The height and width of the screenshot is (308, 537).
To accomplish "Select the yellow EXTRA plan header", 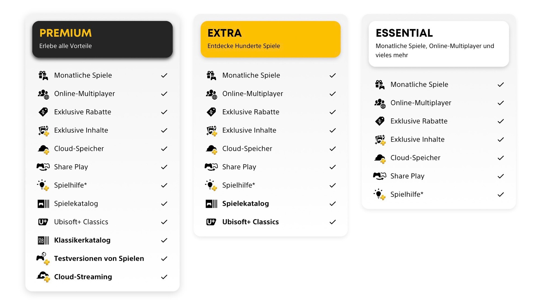I will [270, 39].
